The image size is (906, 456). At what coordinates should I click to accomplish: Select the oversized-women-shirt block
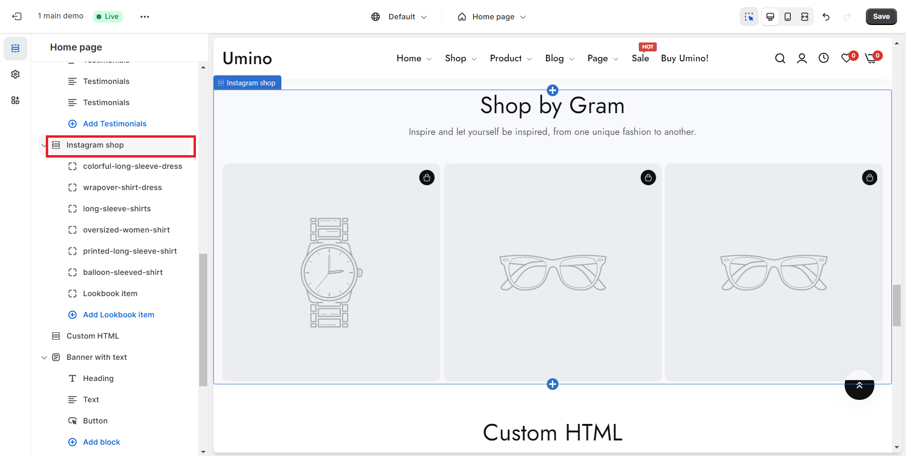tap(126, 230)
